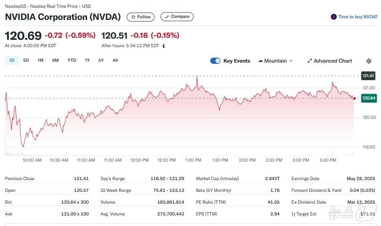Open the Time to buy NVDA? link

(x=358, y=17)
